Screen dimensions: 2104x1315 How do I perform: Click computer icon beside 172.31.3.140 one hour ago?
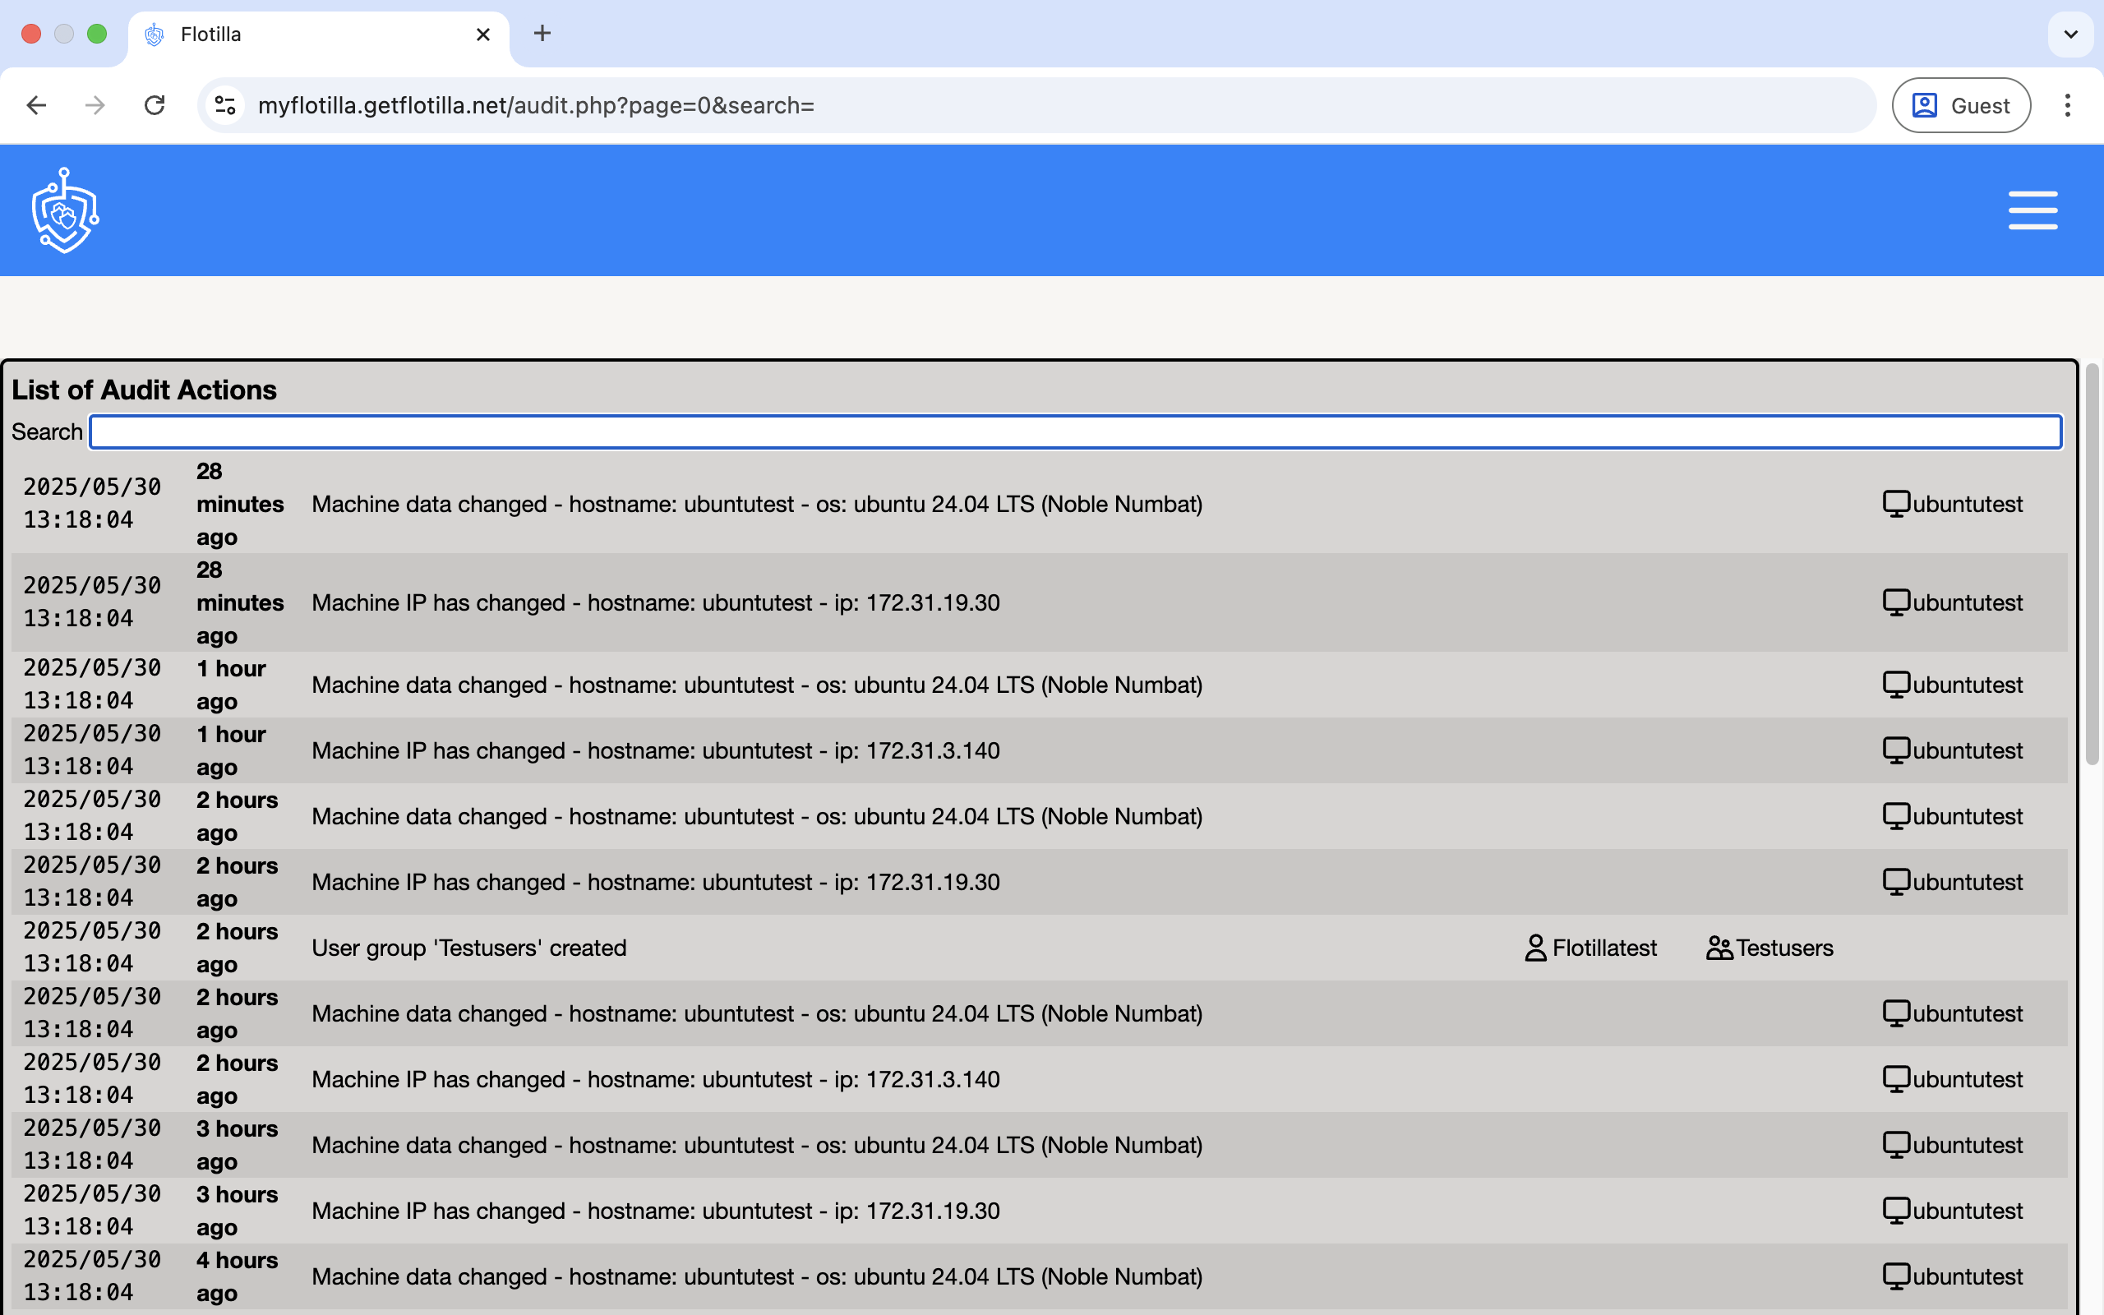1895,750
